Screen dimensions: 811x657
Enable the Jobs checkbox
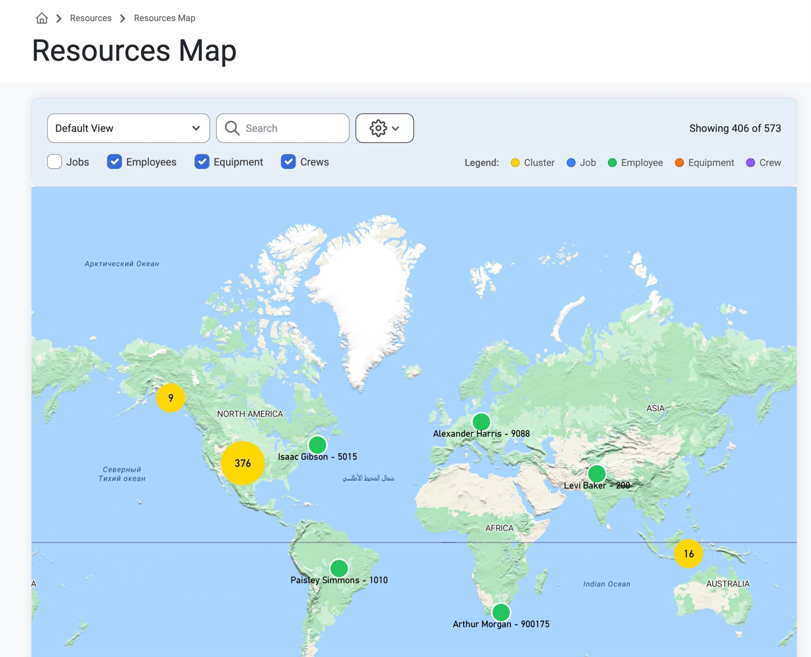click(x=55, y=162)
